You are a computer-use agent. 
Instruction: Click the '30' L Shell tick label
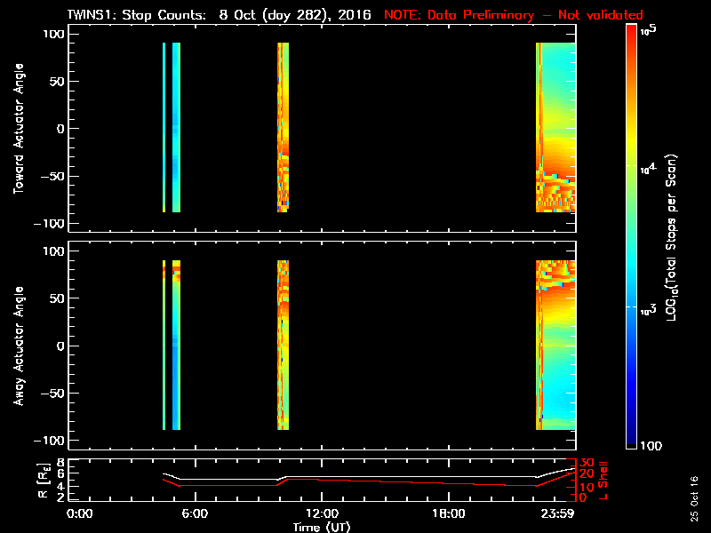point(587,463)
